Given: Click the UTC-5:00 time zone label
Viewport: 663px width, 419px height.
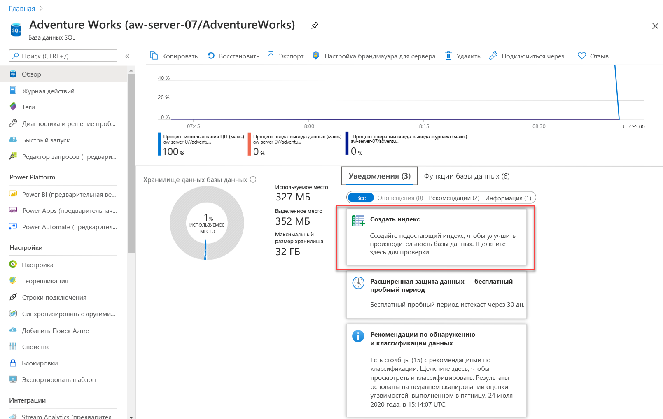Looking at the screenshot, I should (x=633, y=126).
